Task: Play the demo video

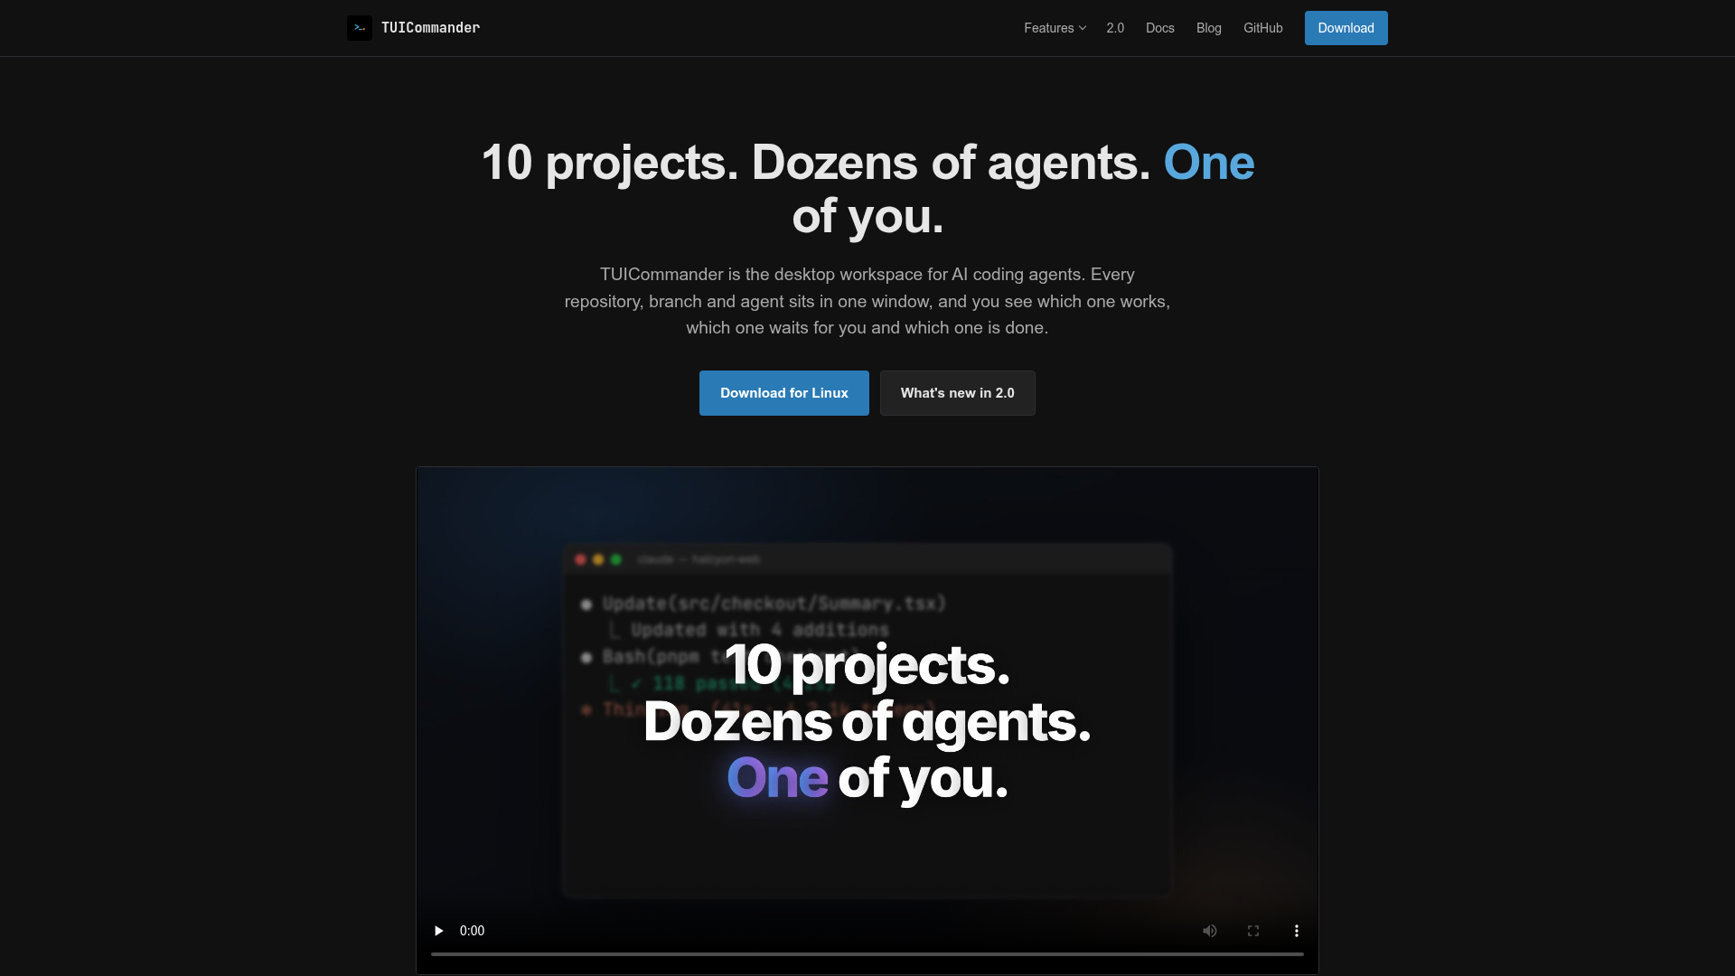Action: [x=439, y=931]
